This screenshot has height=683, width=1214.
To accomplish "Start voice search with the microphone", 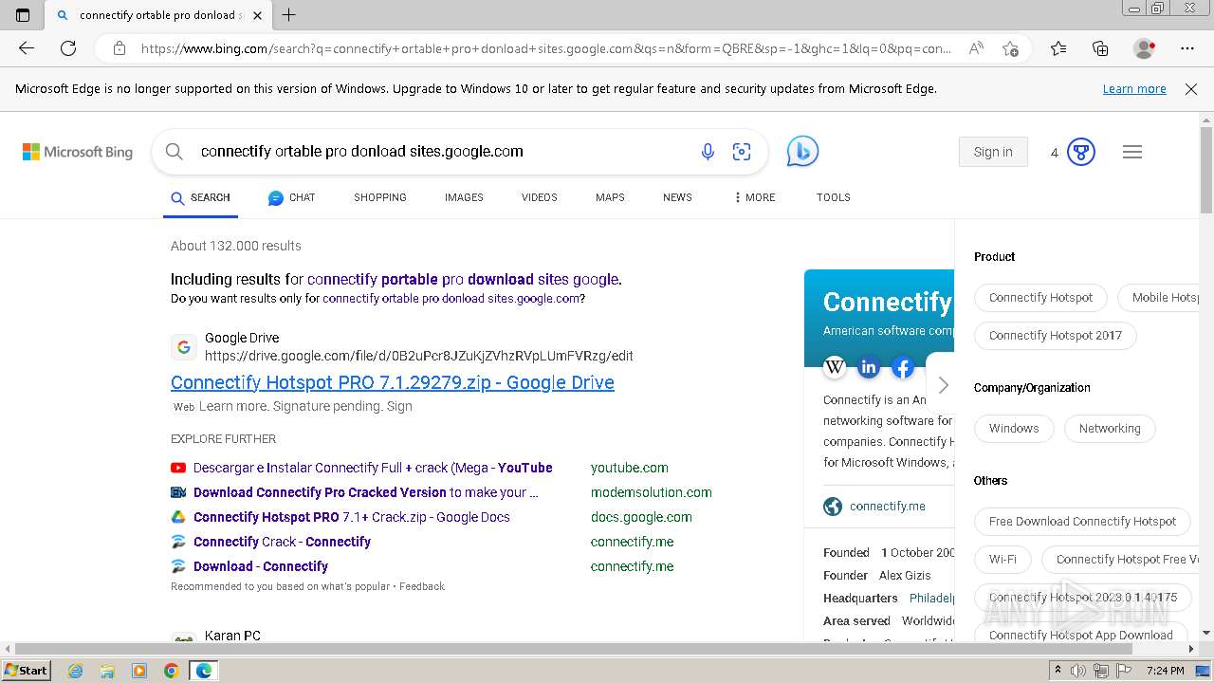I will (708, 152).
